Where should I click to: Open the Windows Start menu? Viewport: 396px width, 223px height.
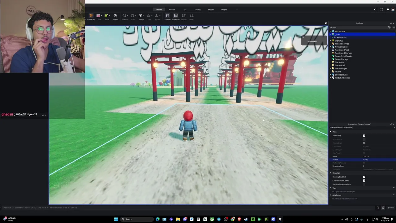coord(116,219)
